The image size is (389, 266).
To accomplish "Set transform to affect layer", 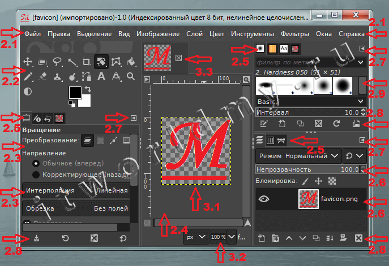I will point(87,140).
